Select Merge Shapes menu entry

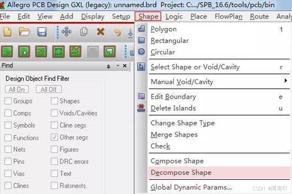219,134
